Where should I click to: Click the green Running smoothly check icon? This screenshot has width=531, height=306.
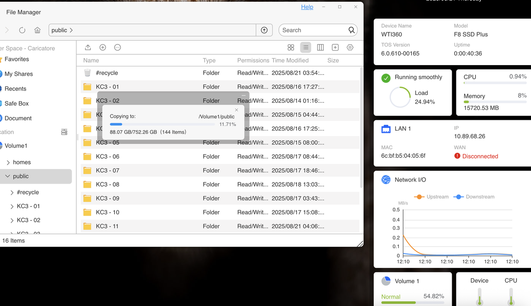click(386, 78)
